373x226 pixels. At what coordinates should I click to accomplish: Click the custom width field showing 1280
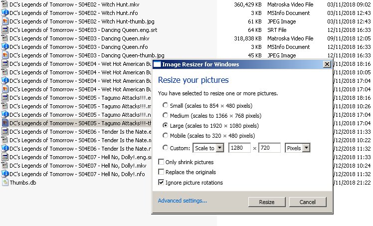pyautogui.click(x=239, y=148)
